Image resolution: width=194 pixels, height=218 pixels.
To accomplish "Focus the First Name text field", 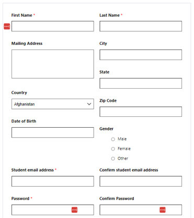I will (x=53, y=26).
